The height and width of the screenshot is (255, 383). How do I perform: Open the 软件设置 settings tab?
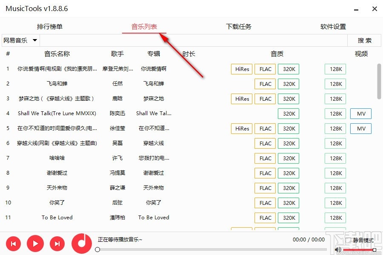[332, 26]
